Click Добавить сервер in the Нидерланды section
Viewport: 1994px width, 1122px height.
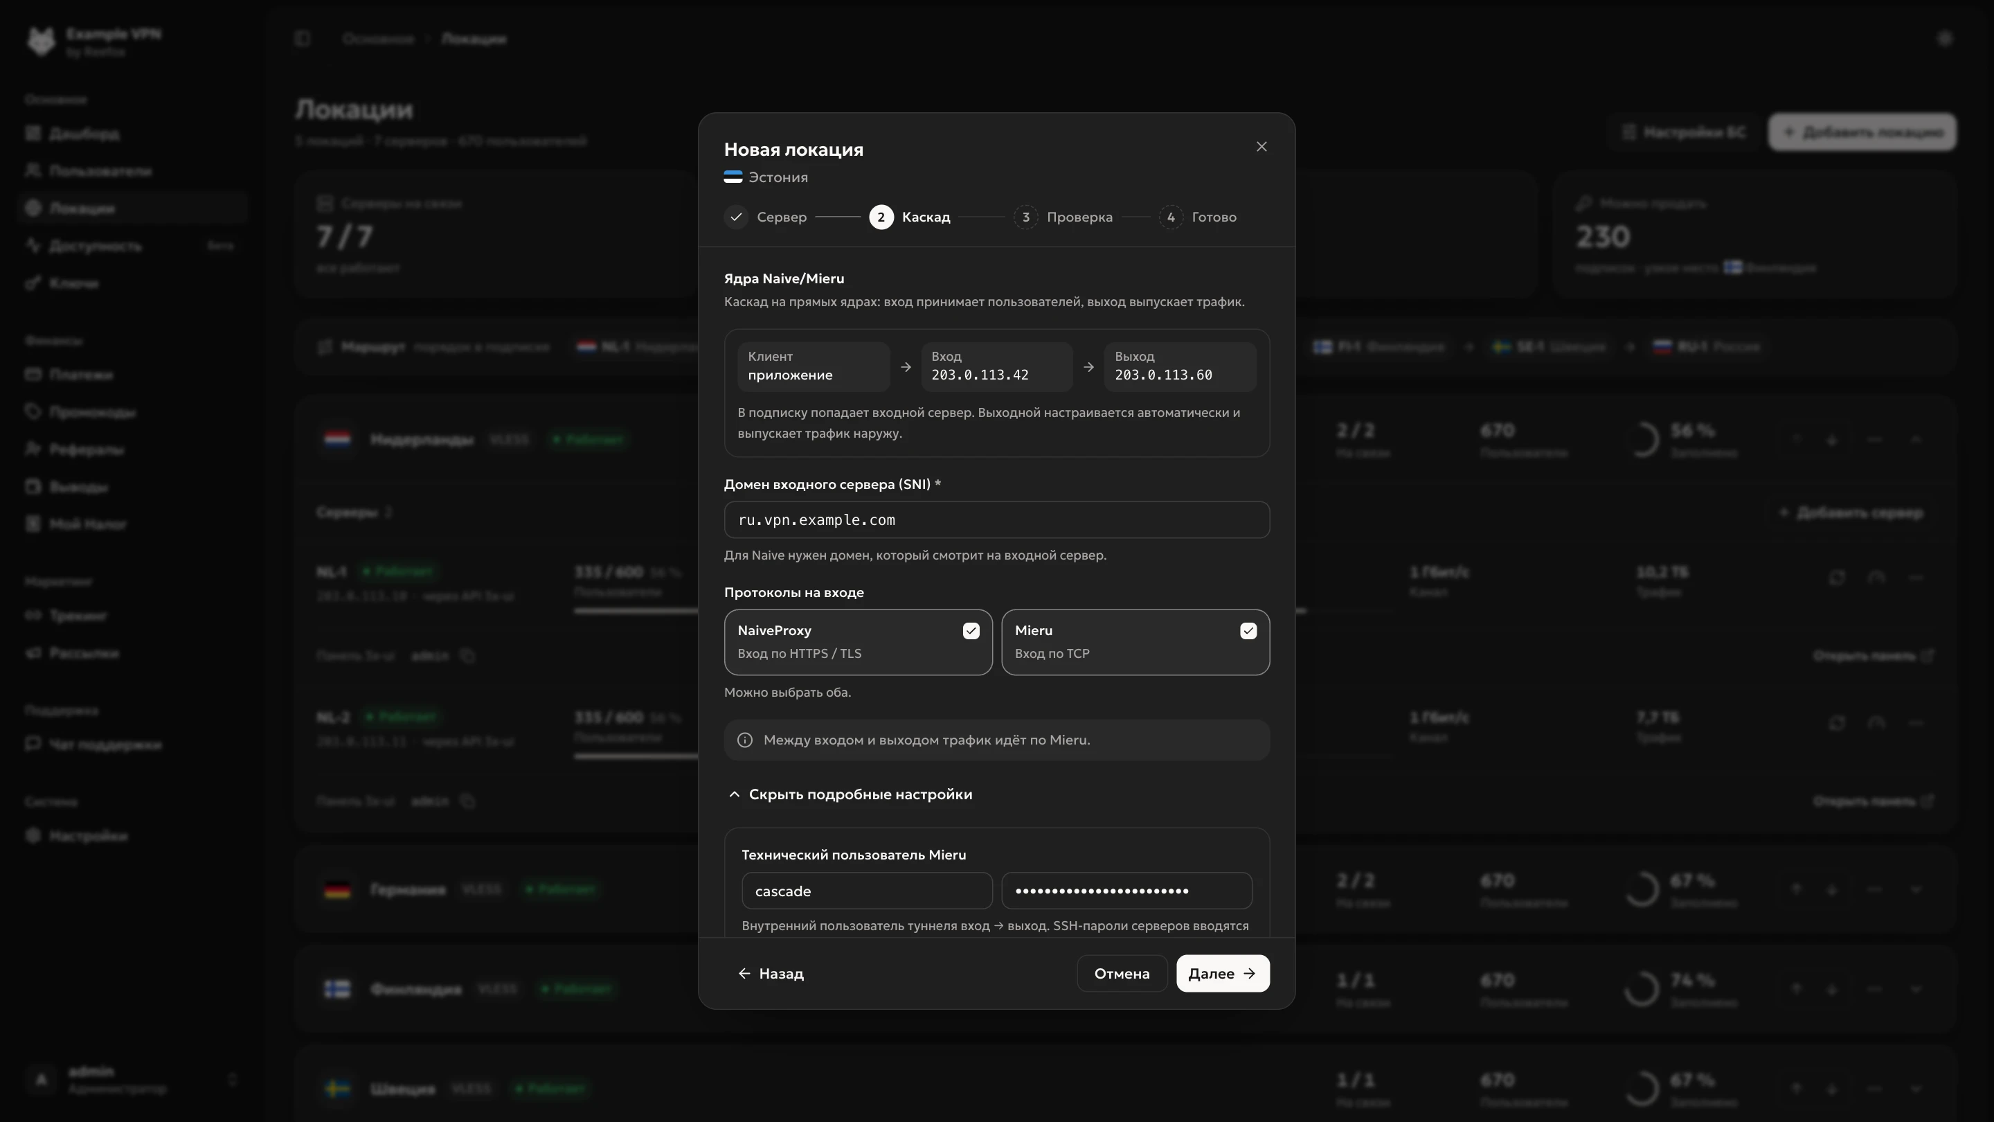[1851, 513]
